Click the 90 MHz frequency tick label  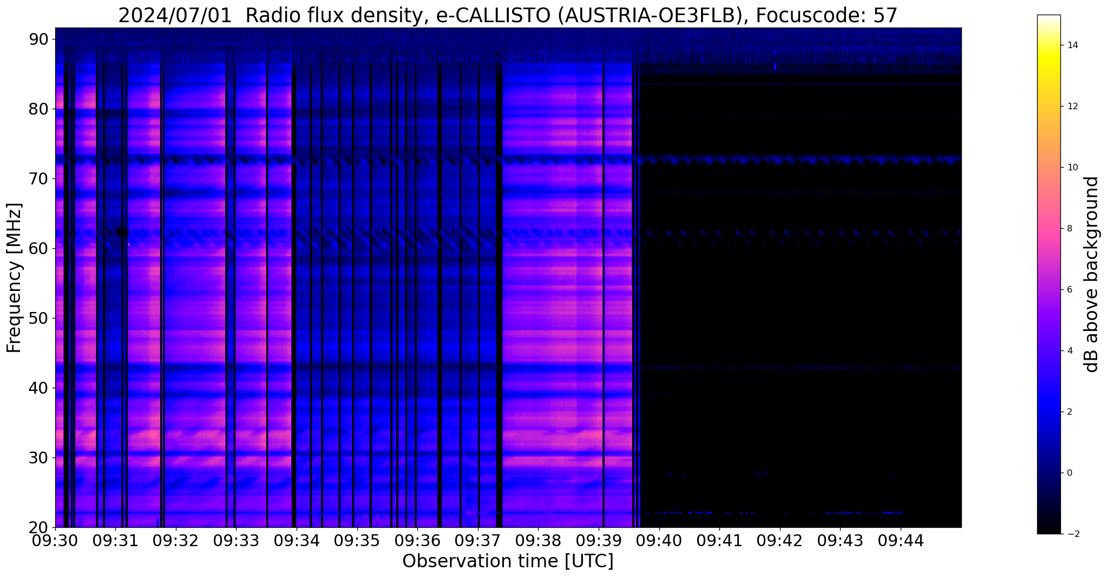[40, 39]
